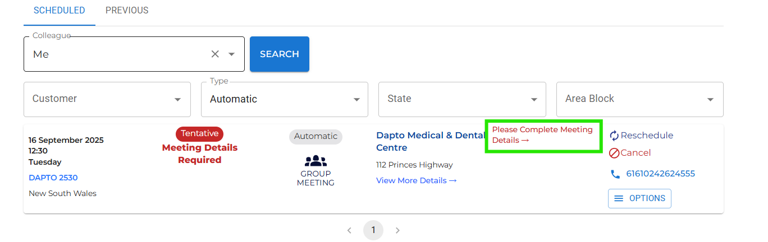The width and height of the screenshot is (768, 242).
Task: Switch to the Previous tab
Action: click(127, 11)
